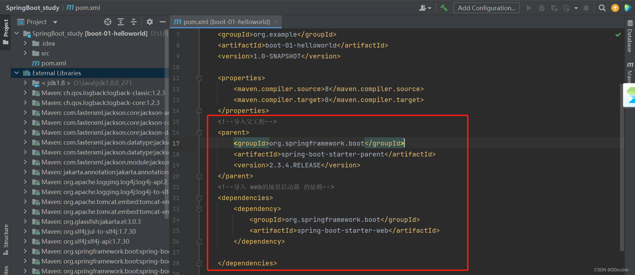
Task: Fold the parent block at line 16
Action: (199, 133)
